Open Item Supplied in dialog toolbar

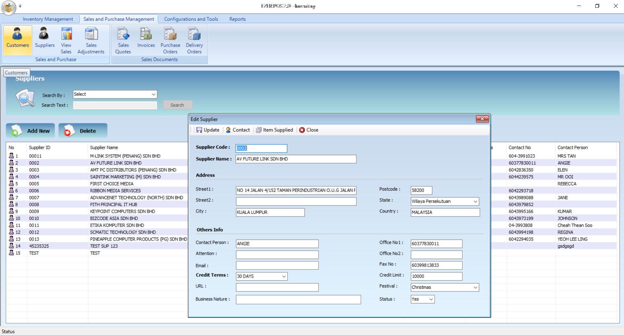click(x=275, y=130)
